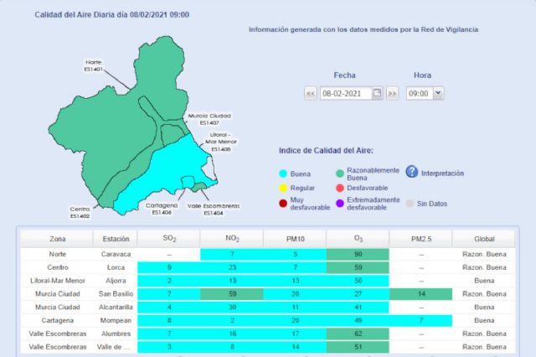
Task: Click the green Razonablemente Buena legend dot
Action: tap(339, 173)
